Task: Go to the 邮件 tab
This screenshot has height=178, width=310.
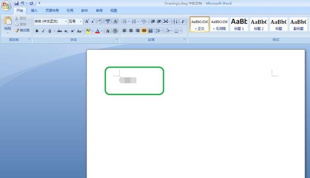Action: (x=85, y=10)
